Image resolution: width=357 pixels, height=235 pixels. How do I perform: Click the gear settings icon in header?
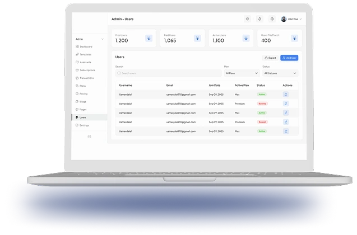pyautogui.click(x=272, y=19)
